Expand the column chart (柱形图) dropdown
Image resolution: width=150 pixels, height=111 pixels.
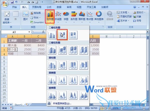(x=50, y=22)
